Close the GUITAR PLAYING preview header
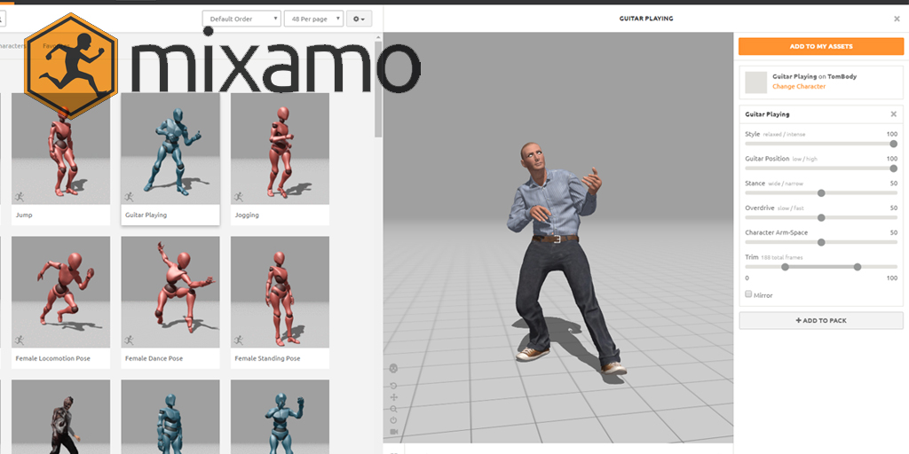Viewport: 909px width, 454px height. pos(897,19)
